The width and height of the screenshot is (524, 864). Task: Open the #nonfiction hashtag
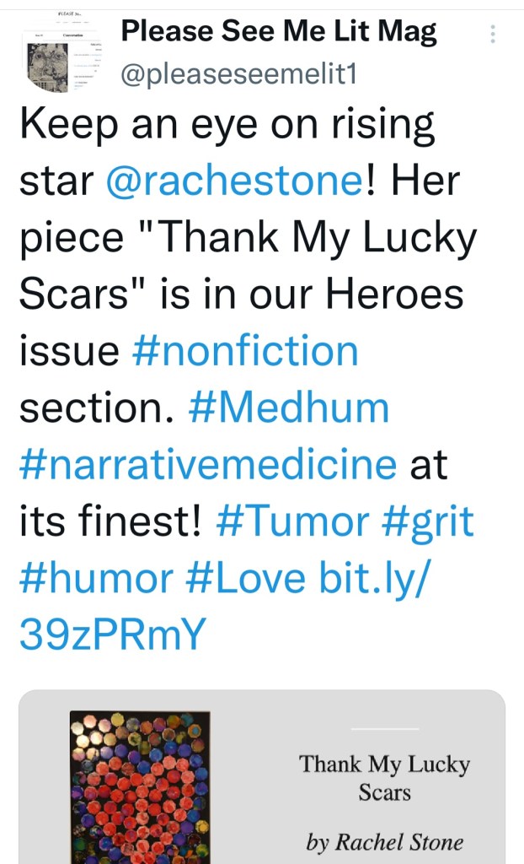[245, 351]
